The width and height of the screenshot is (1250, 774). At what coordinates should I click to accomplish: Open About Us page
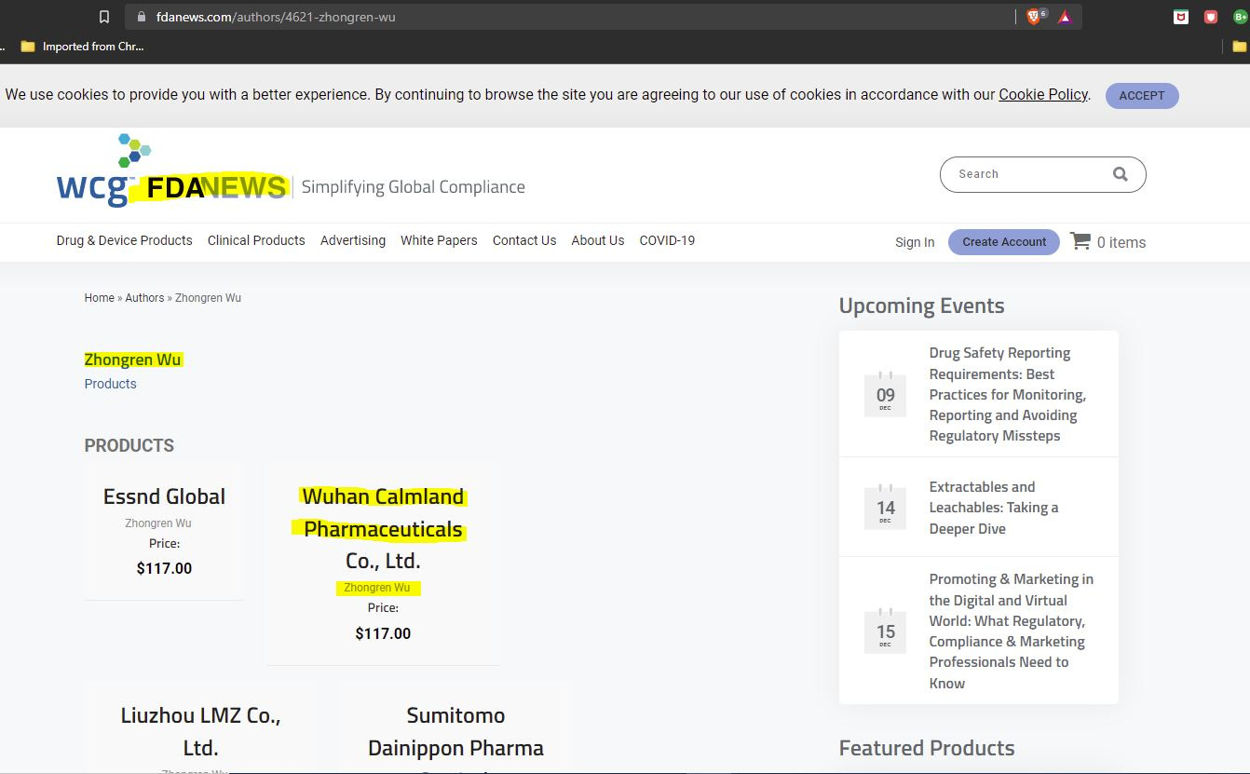(598, 240)
